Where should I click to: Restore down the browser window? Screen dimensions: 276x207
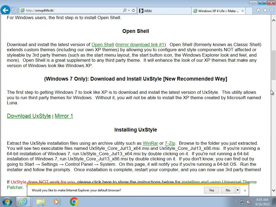[262, 3]
